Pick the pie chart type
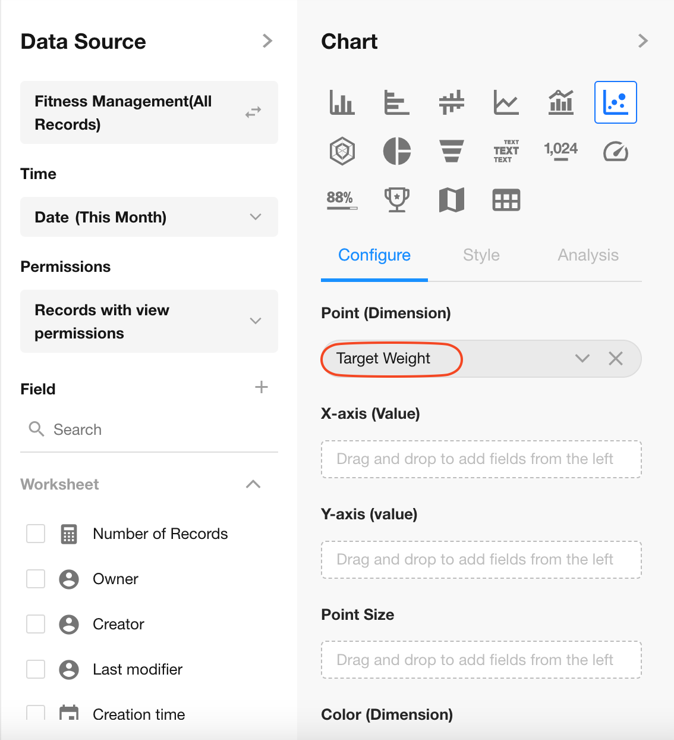The width and height of the screenshot is (674, 740). (x=397, y=151)
